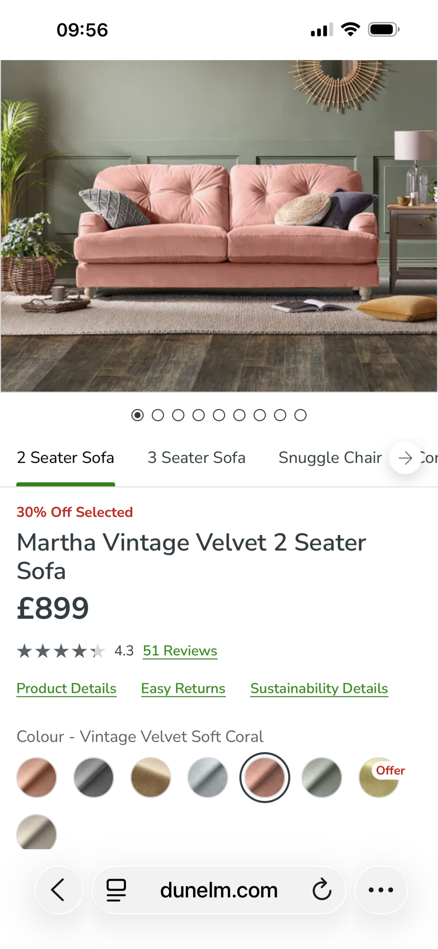The width and height of the screenshot is (438, 949).
Task: Select the fifth image carousel dot
Action: 219,415
